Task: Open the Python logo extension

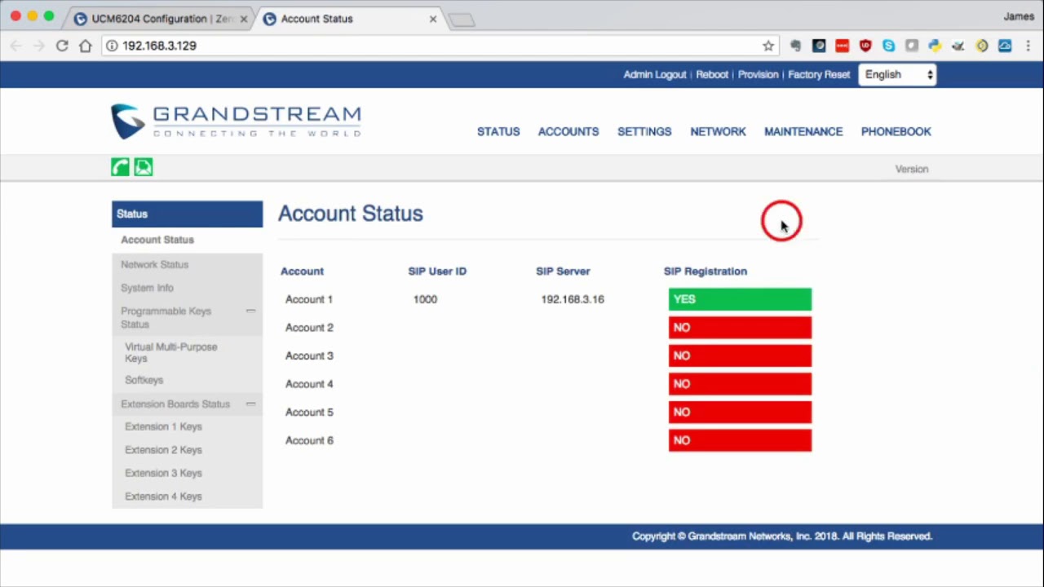Action: 935,46
